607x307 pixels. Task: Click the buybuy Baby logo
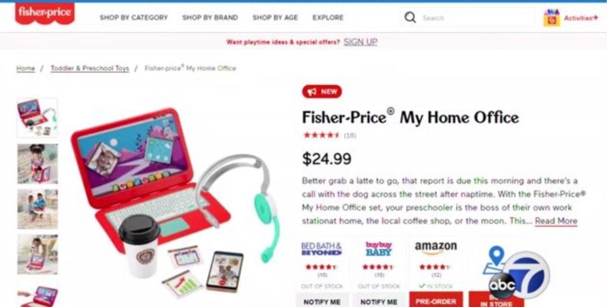(x=379, y=249)
